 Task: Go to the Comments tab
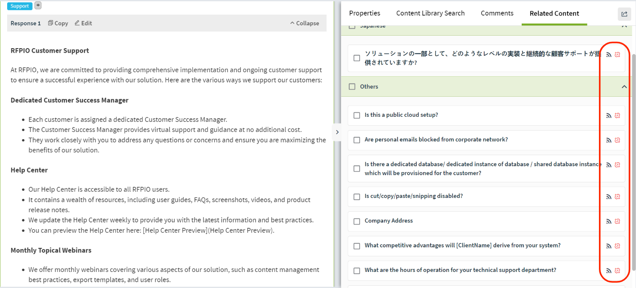pos(497,13)
